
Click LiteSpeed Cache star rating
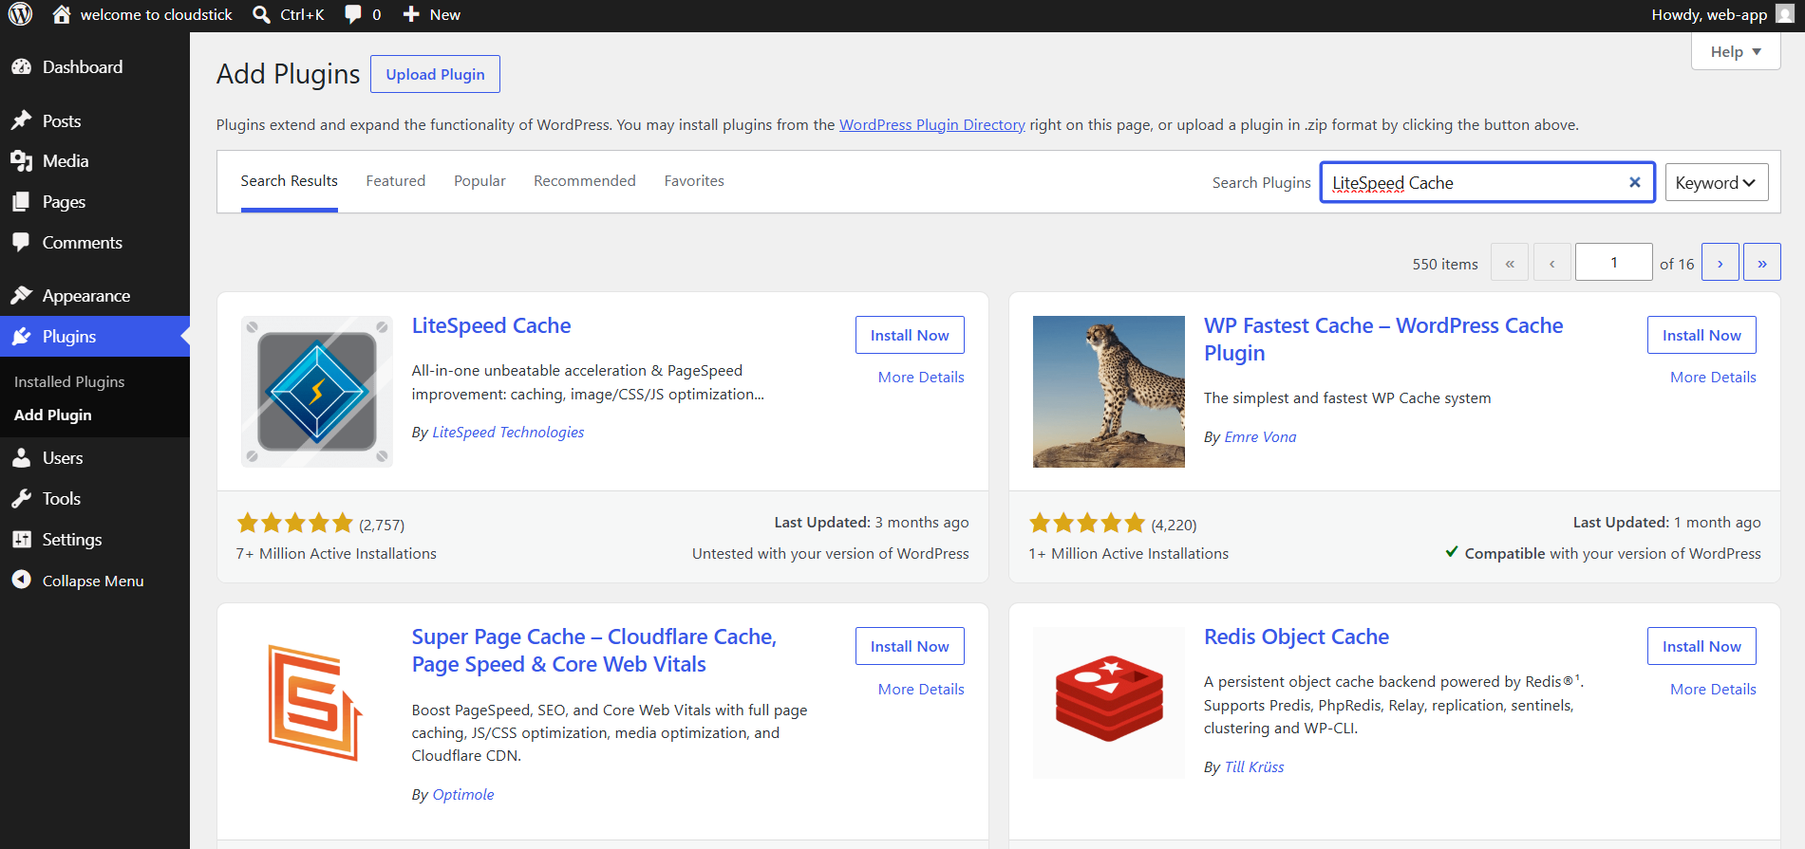[294, 523]
